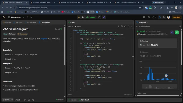Open Chrome menu three dots
Viewport: 183px width, 103px height.
pos(180,8)
